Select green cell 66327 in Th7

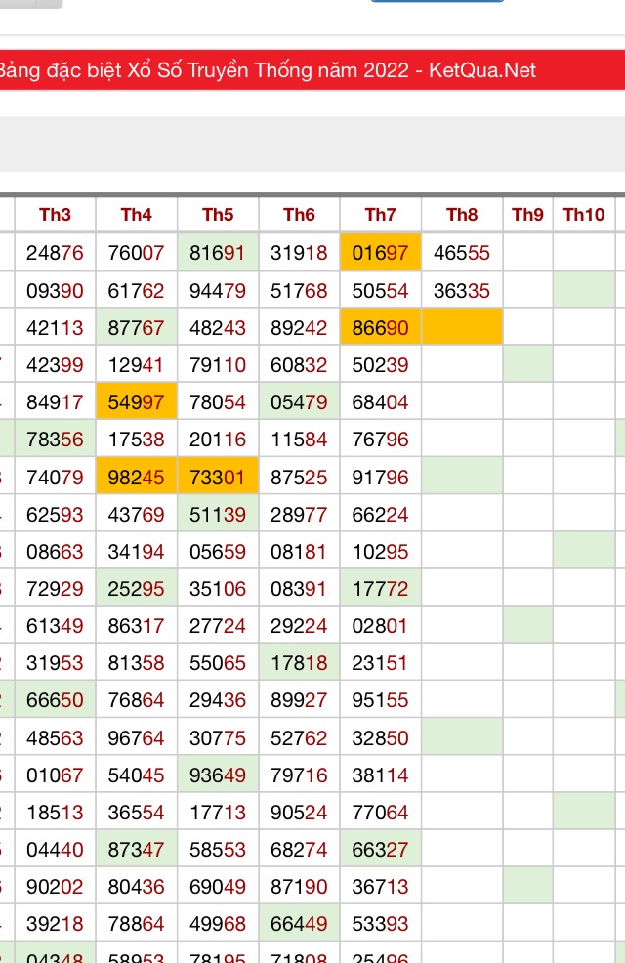pyautogui.click(x=381, y=850)
